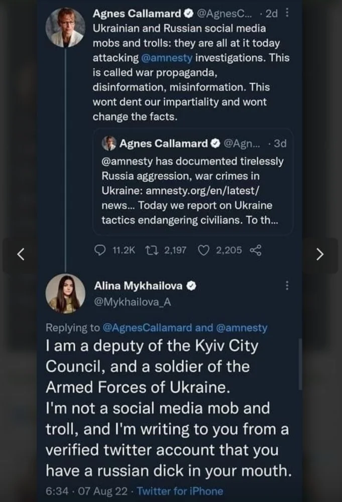
Task: Open the @AgnesCallamard reply mention link
Action: 147,328
